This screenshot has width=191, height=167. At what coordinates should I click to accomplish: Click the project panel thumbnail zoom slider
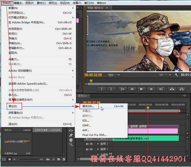[18, 159]
